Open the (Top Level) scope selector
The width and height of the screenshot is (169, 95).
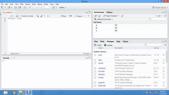(15, 53)
